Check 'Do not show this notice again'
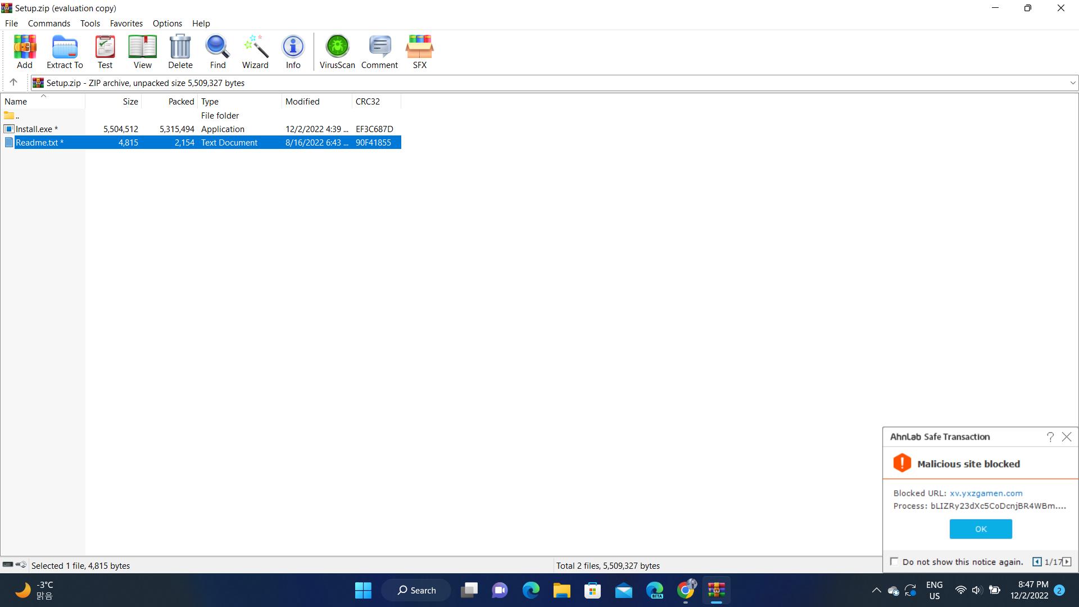This screenshot has height=607, width=1079. click(895, 561)
